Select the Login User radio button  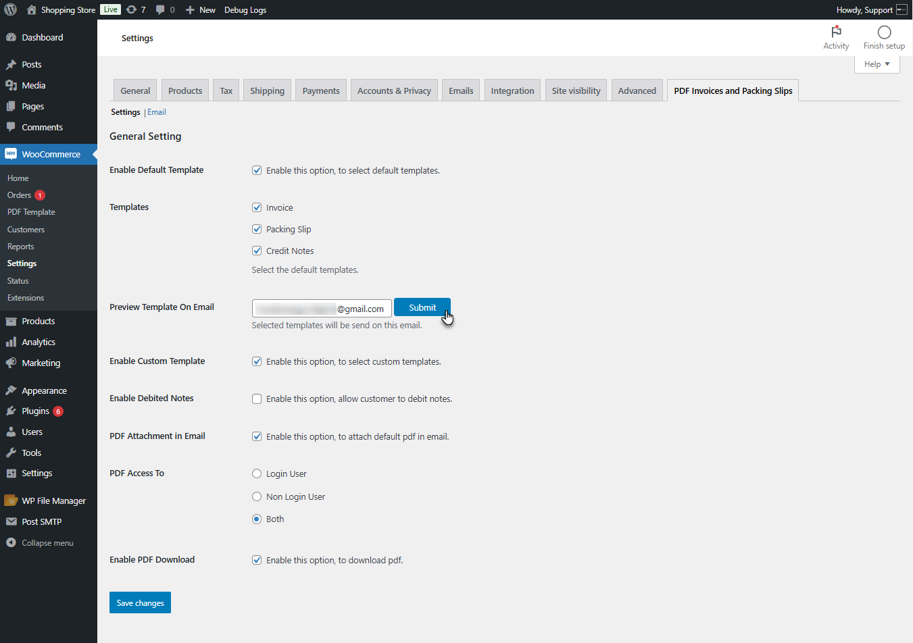tap(257, 473)
